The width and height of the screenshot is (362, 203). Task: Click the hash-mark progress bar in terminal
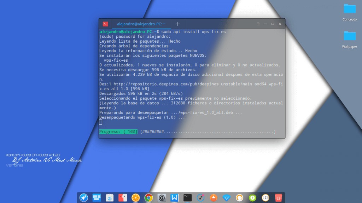click(x=208, y=132)
